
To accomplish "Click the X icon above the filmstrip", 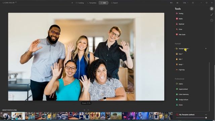I will tap(84, 110).
